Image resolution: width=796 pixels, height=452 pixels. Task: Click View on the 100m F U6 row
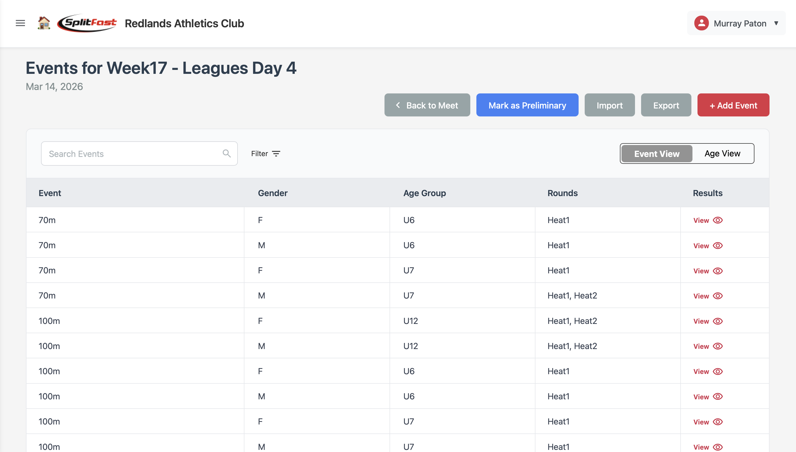(x=701, y=371)
